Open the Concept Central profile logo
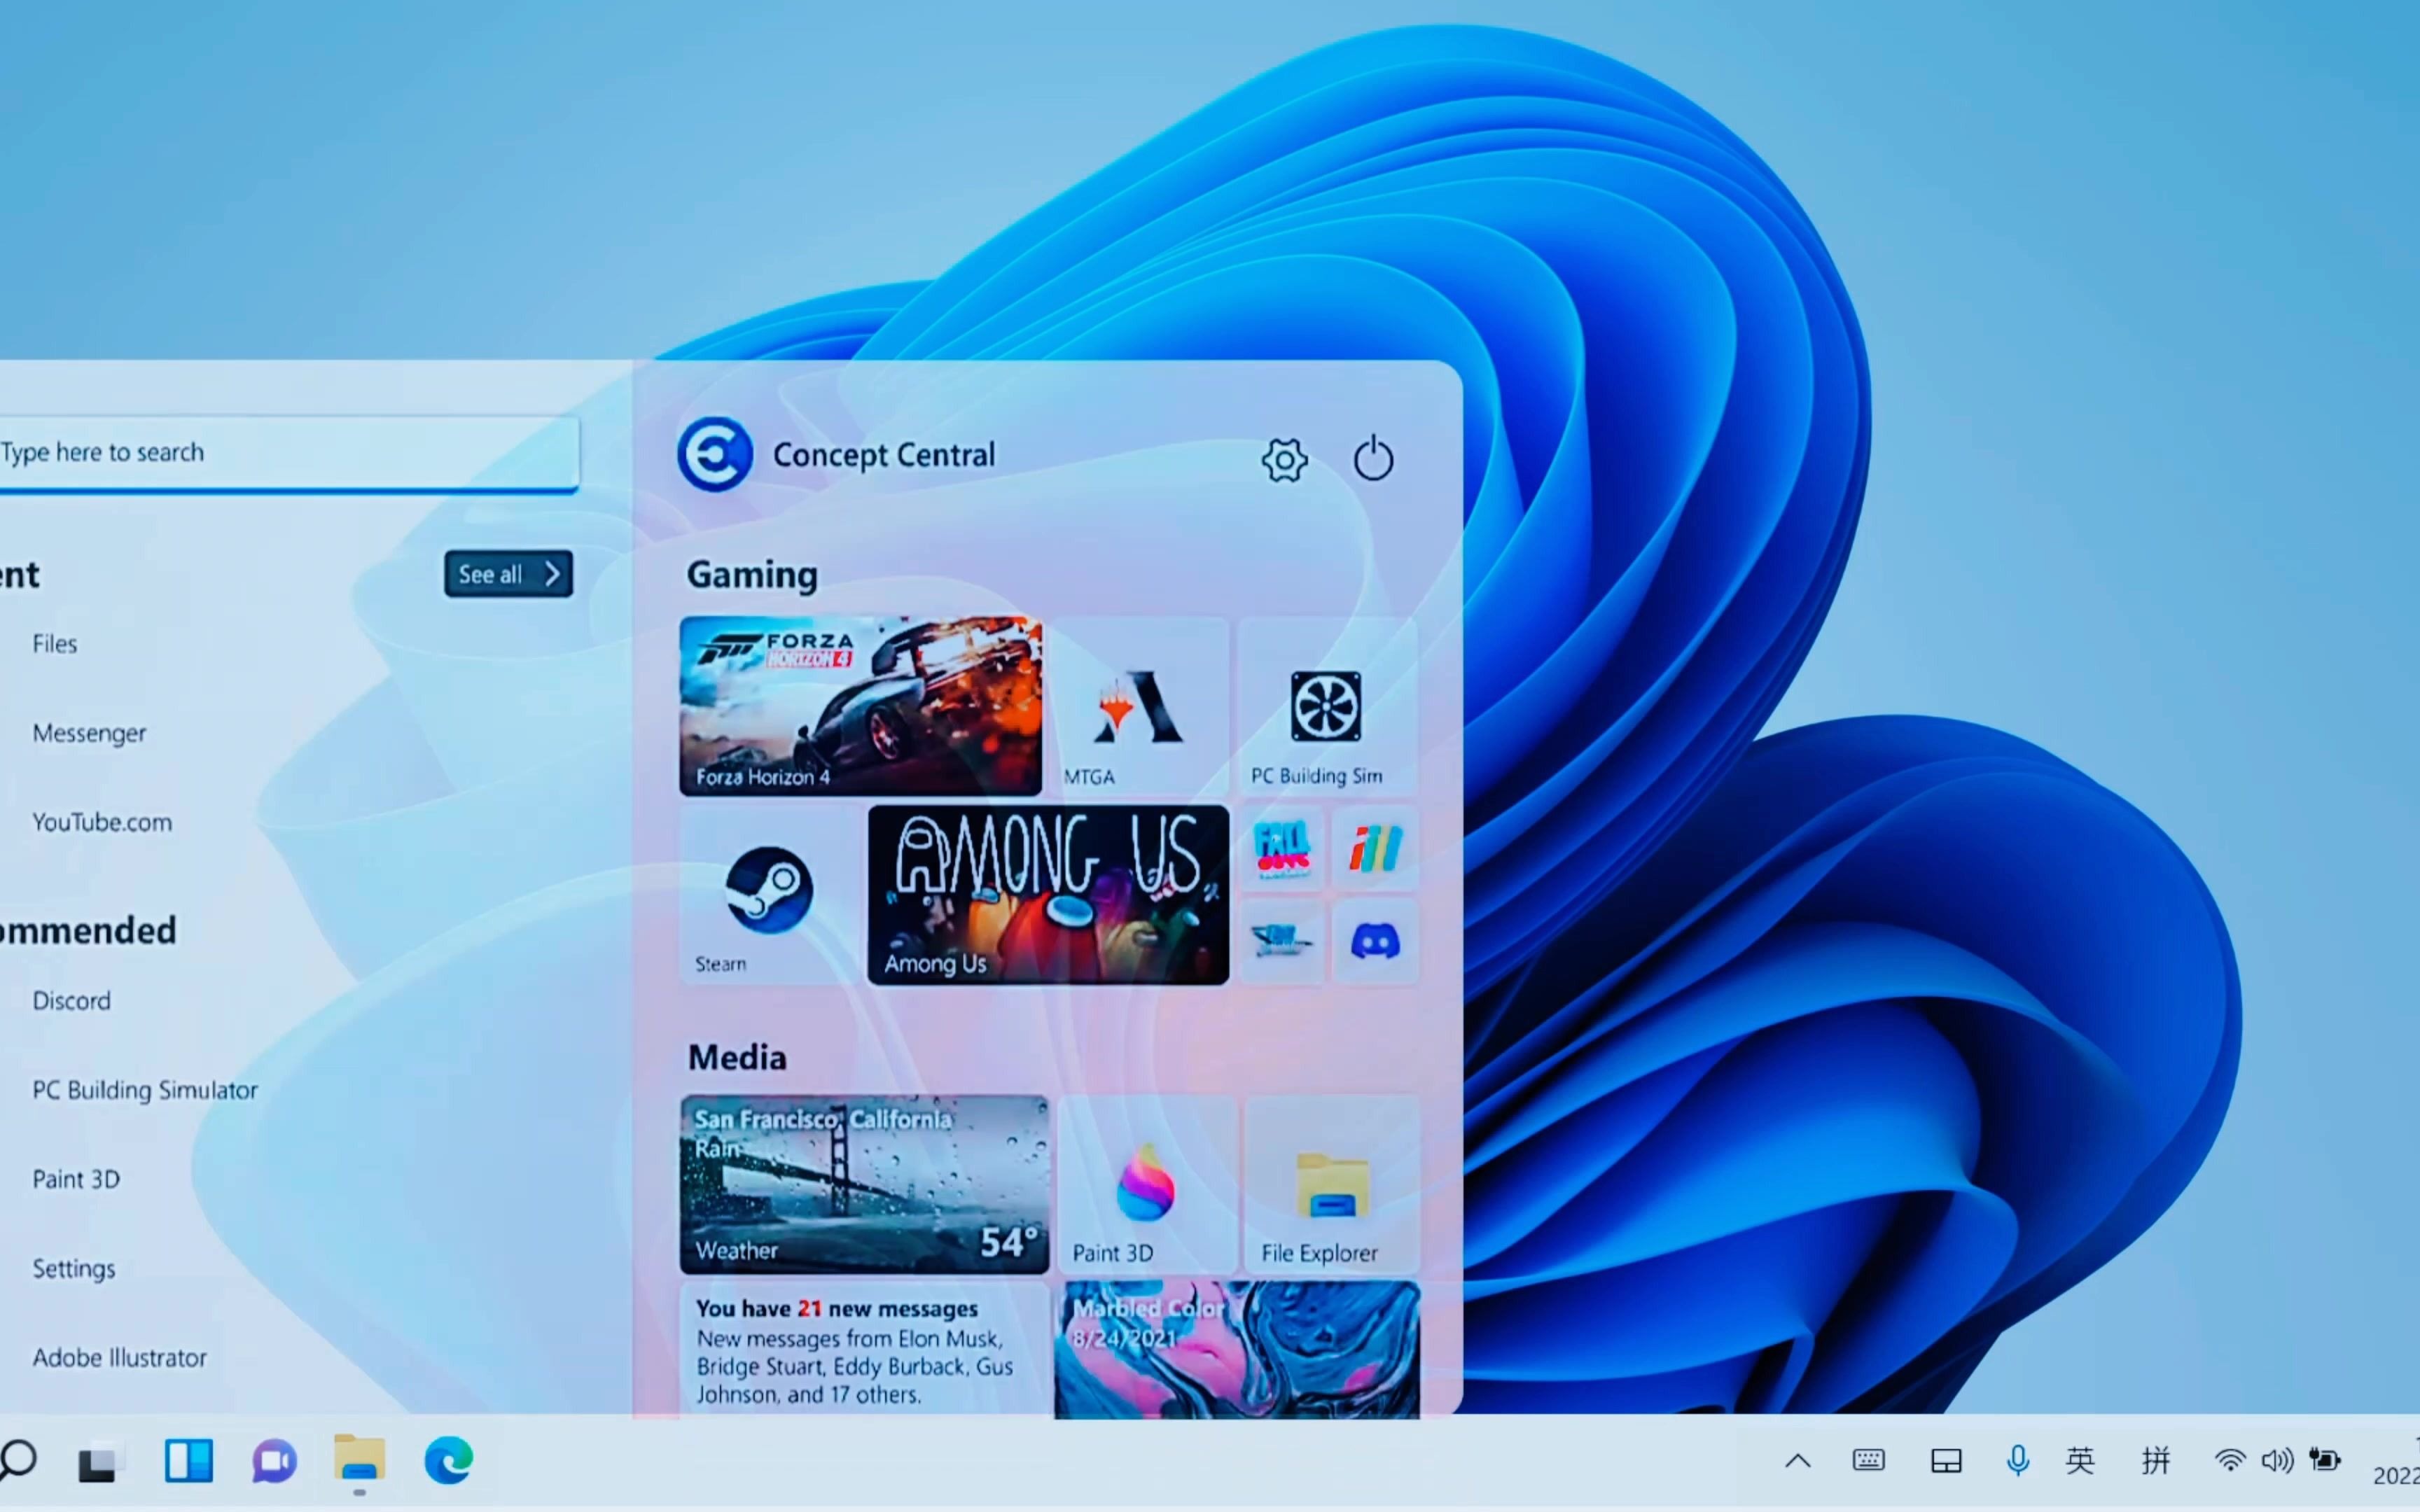Image resolution: width=2420 pixels, height=1512 pixels. tap(714, 454)
